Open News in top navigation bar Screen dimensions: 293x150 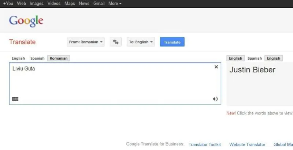click(x=84, y=3)
